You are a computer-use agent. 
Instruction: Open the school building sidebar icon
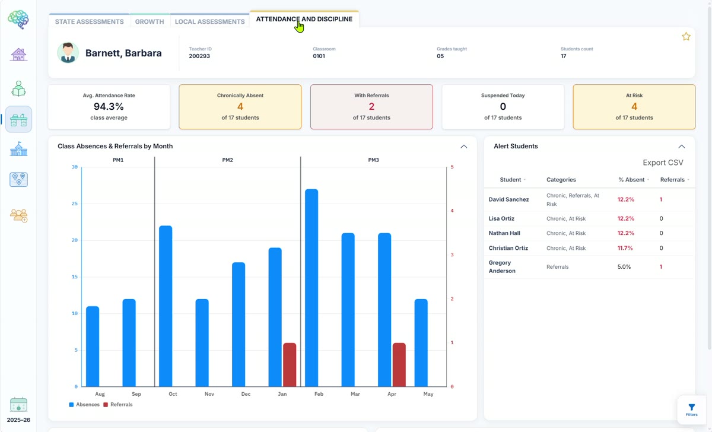coord(18,149)
